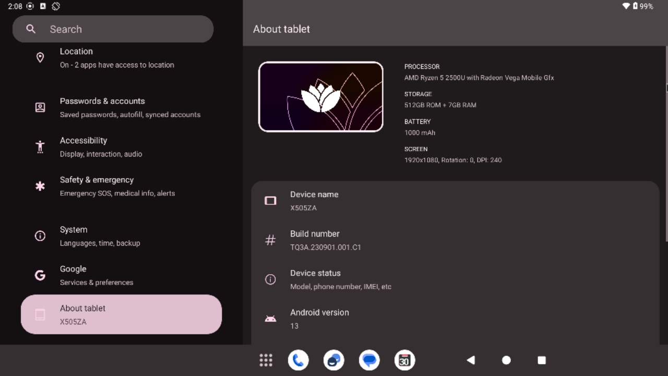Open System settings from the sidebar

121,236
